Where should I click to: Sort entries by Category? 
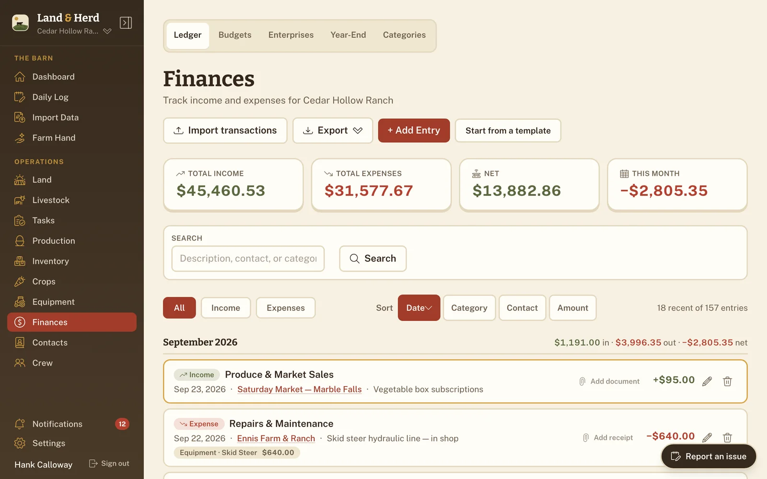tap(469, 308)
